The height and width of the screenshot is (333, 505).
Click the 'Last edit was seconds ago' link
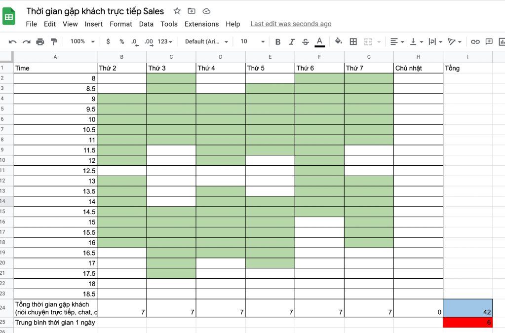point(291,24)
